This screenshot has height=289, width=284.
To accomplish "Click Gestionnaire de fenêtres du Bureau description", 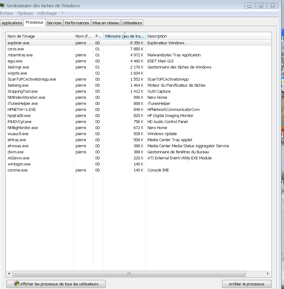I will click(178, 152).
